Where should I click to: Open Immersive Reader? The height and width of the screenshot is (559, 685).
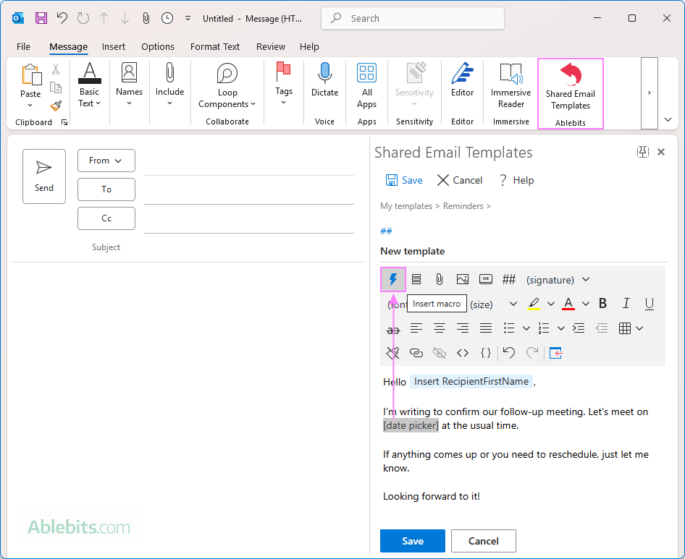pyautogui.click(x=510, y=85)
